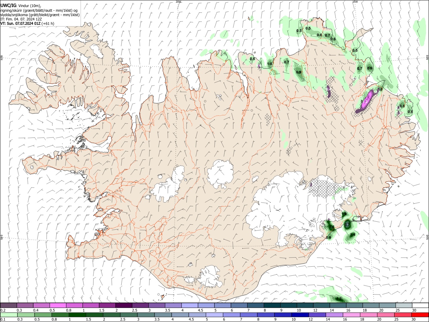The image size is (429, 322).
Task: Click the '0.1' label in the bottom legend row
Action: click(3, 320)
